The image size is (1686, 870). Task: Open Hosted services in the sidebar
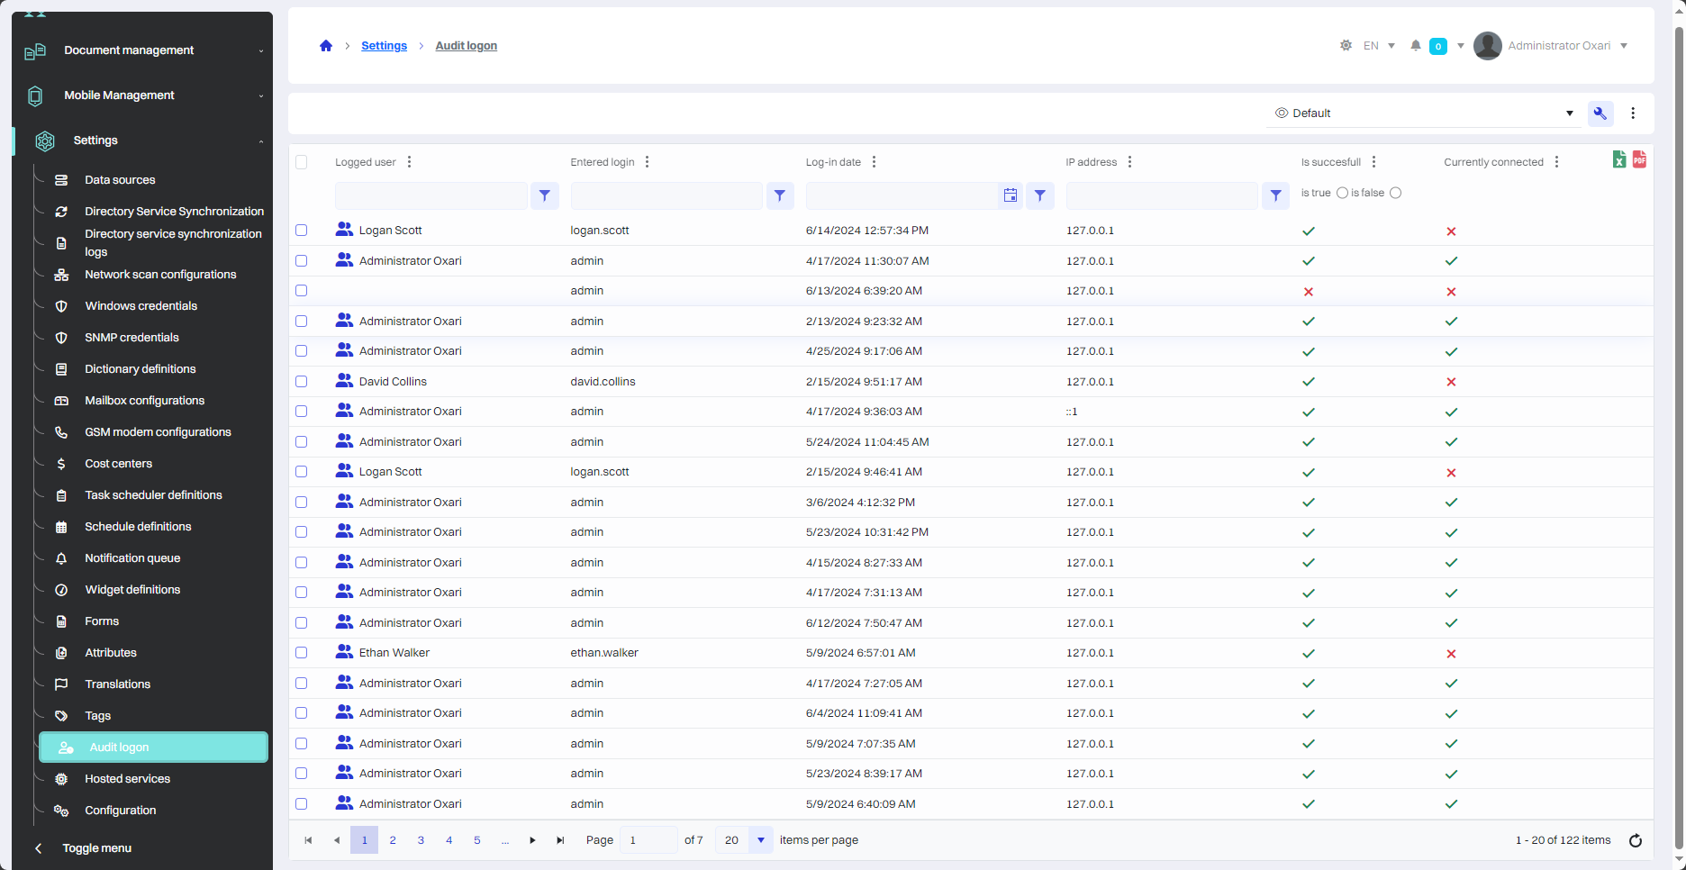click(x=128, y=779)
